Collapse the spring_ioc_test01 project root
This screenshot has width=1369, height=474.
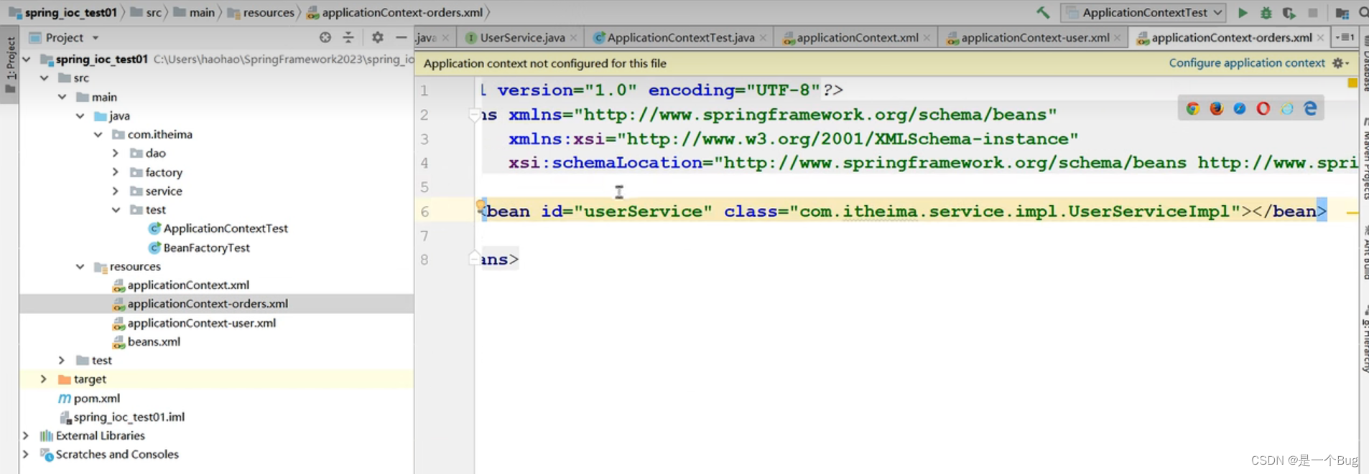(x=27, y=59)
